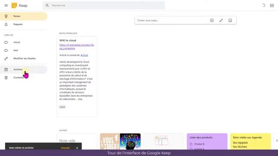278x156 pixels.
Task: Click the refresh icon in the header
Action: click(264, 6)
